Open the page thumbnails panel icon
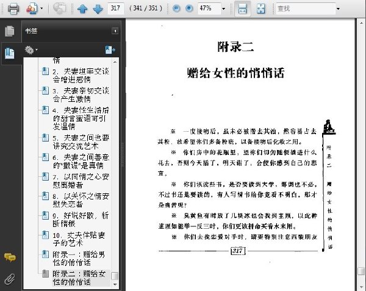 (10, 31)
